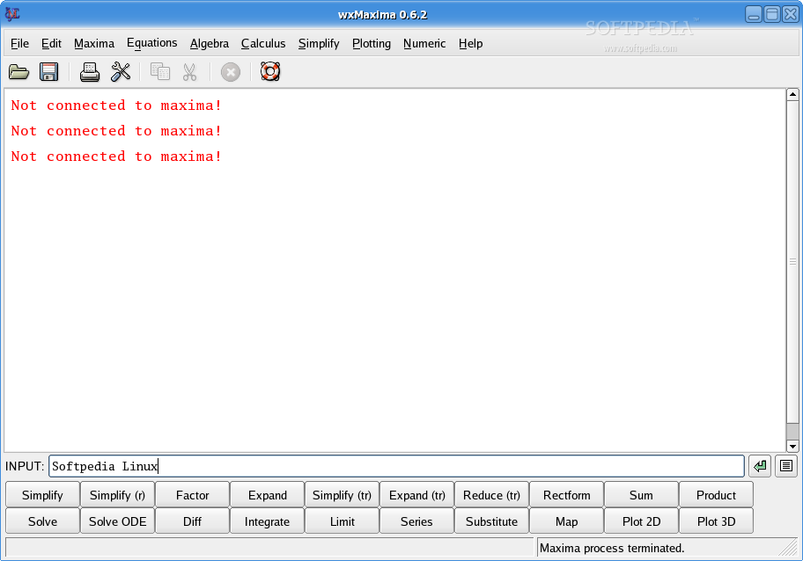Click the Plot 2D button
Screen dimensions: 803x561
click(x=641, y=521)
